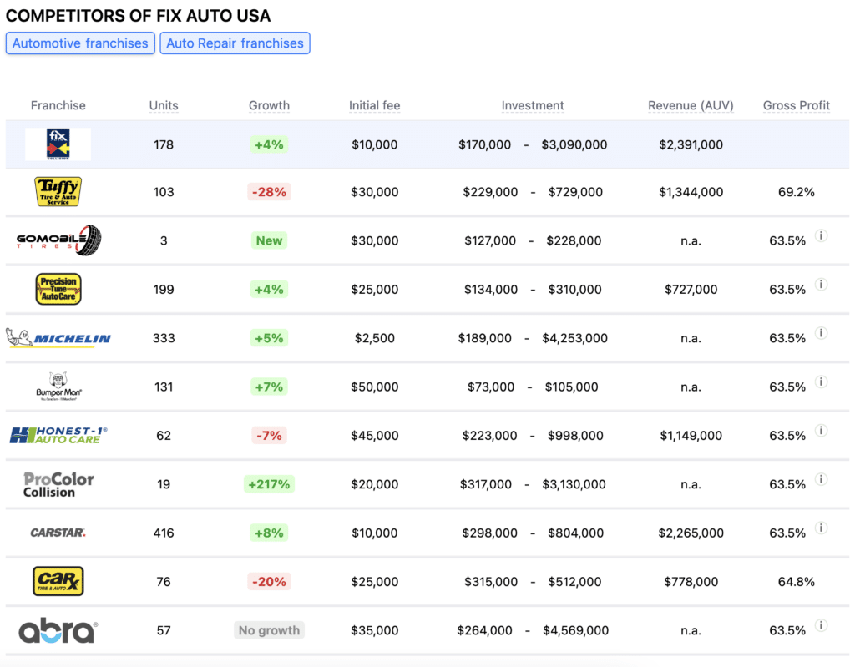Select the $73,000 investment value
This screenshot has height=667, width=855.
coord(491,387)
